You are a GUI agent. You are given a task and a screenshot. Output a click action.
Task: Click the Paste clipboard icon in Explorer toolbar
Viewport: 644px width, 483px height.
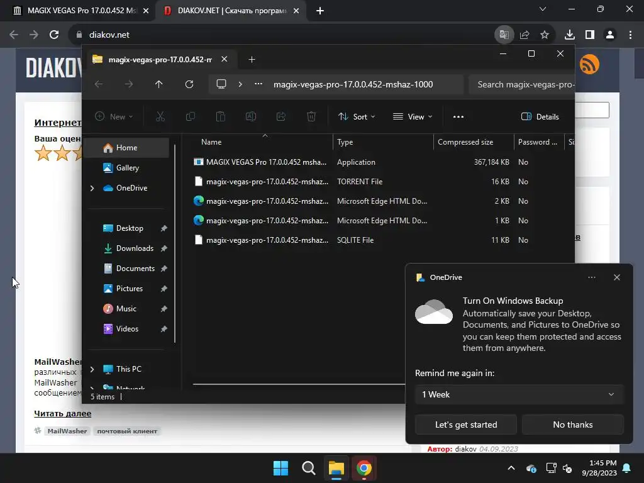coord(221,116)
